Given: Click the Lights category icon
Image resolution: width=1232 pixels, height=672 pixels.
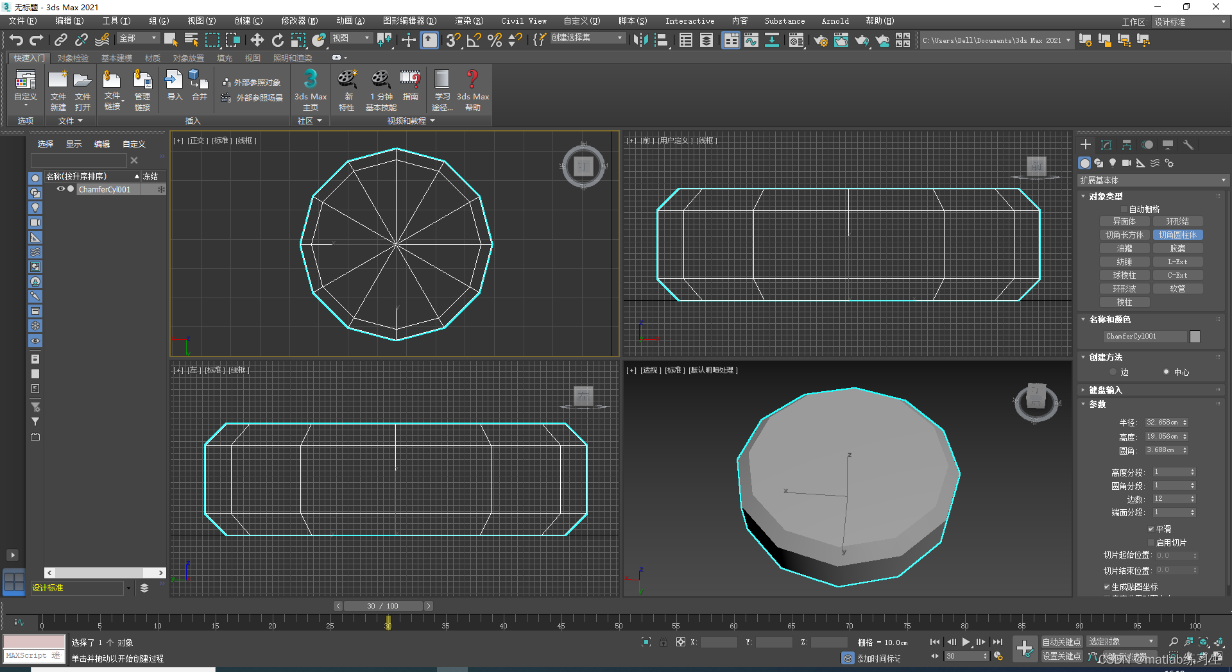Looking at the screenshot, I should coord(1112,163).
